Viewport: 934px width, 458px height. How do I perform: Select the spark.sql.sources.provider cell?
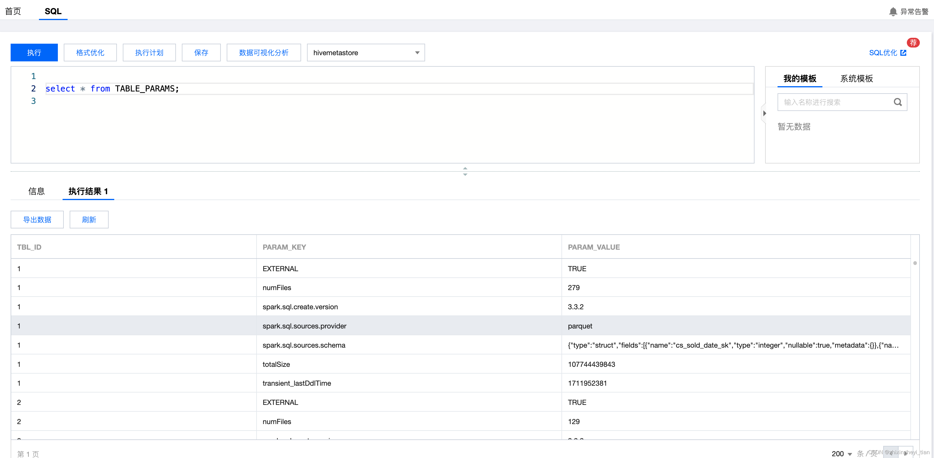click(409, 326)
